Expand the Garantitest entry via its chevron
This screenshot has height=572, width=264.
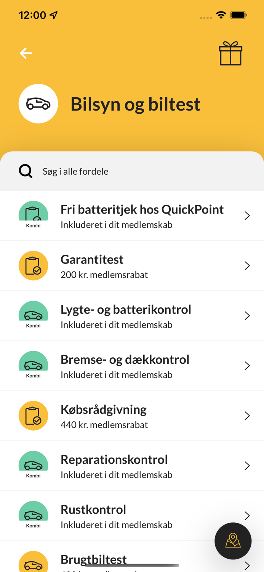coord(247,265)
